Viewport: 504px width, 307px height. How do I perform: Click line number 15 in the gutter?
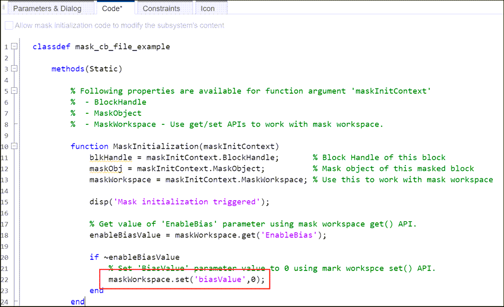pyautogui.click(x=6, y=202)
